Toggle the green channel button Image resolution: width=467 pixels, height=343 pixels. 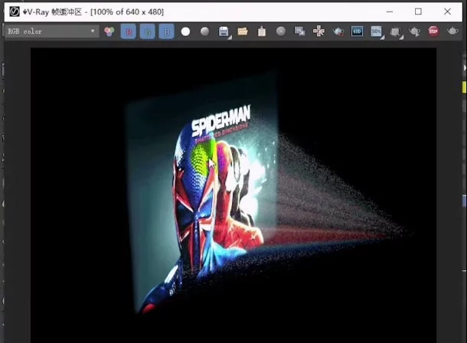click(x=148, y=31)
